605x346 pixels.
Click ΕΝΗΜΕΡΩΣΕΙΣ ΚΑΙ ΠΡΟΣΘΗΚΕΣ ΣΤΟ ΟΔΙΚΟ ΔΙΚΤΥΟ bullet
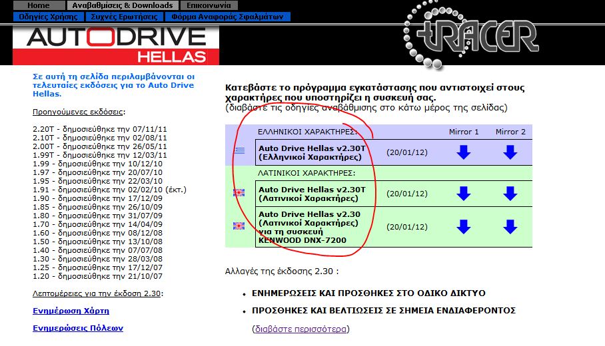[x=368, y=293]
